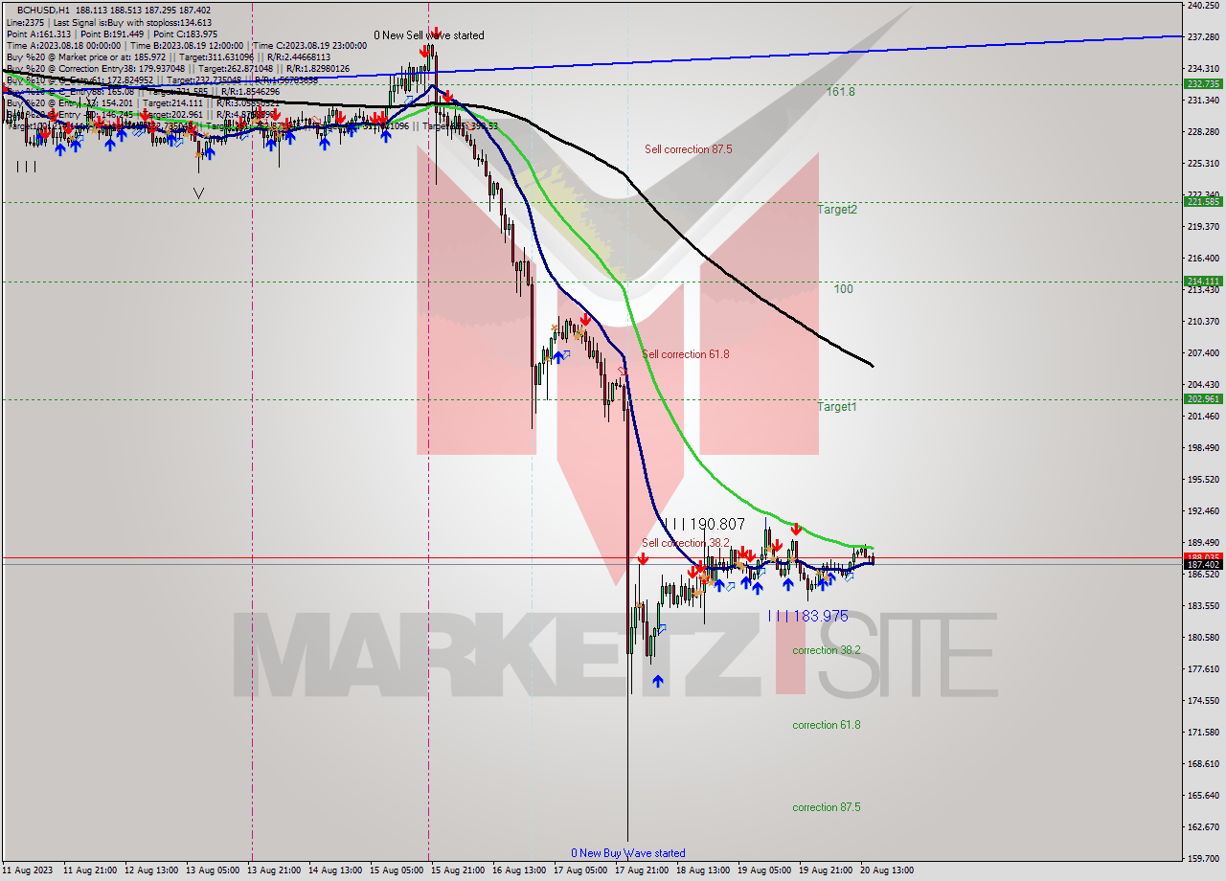Select the '161.8' Fibonacci level label
The height and width of the screenshot is (881, 1226).
[841, 92]
